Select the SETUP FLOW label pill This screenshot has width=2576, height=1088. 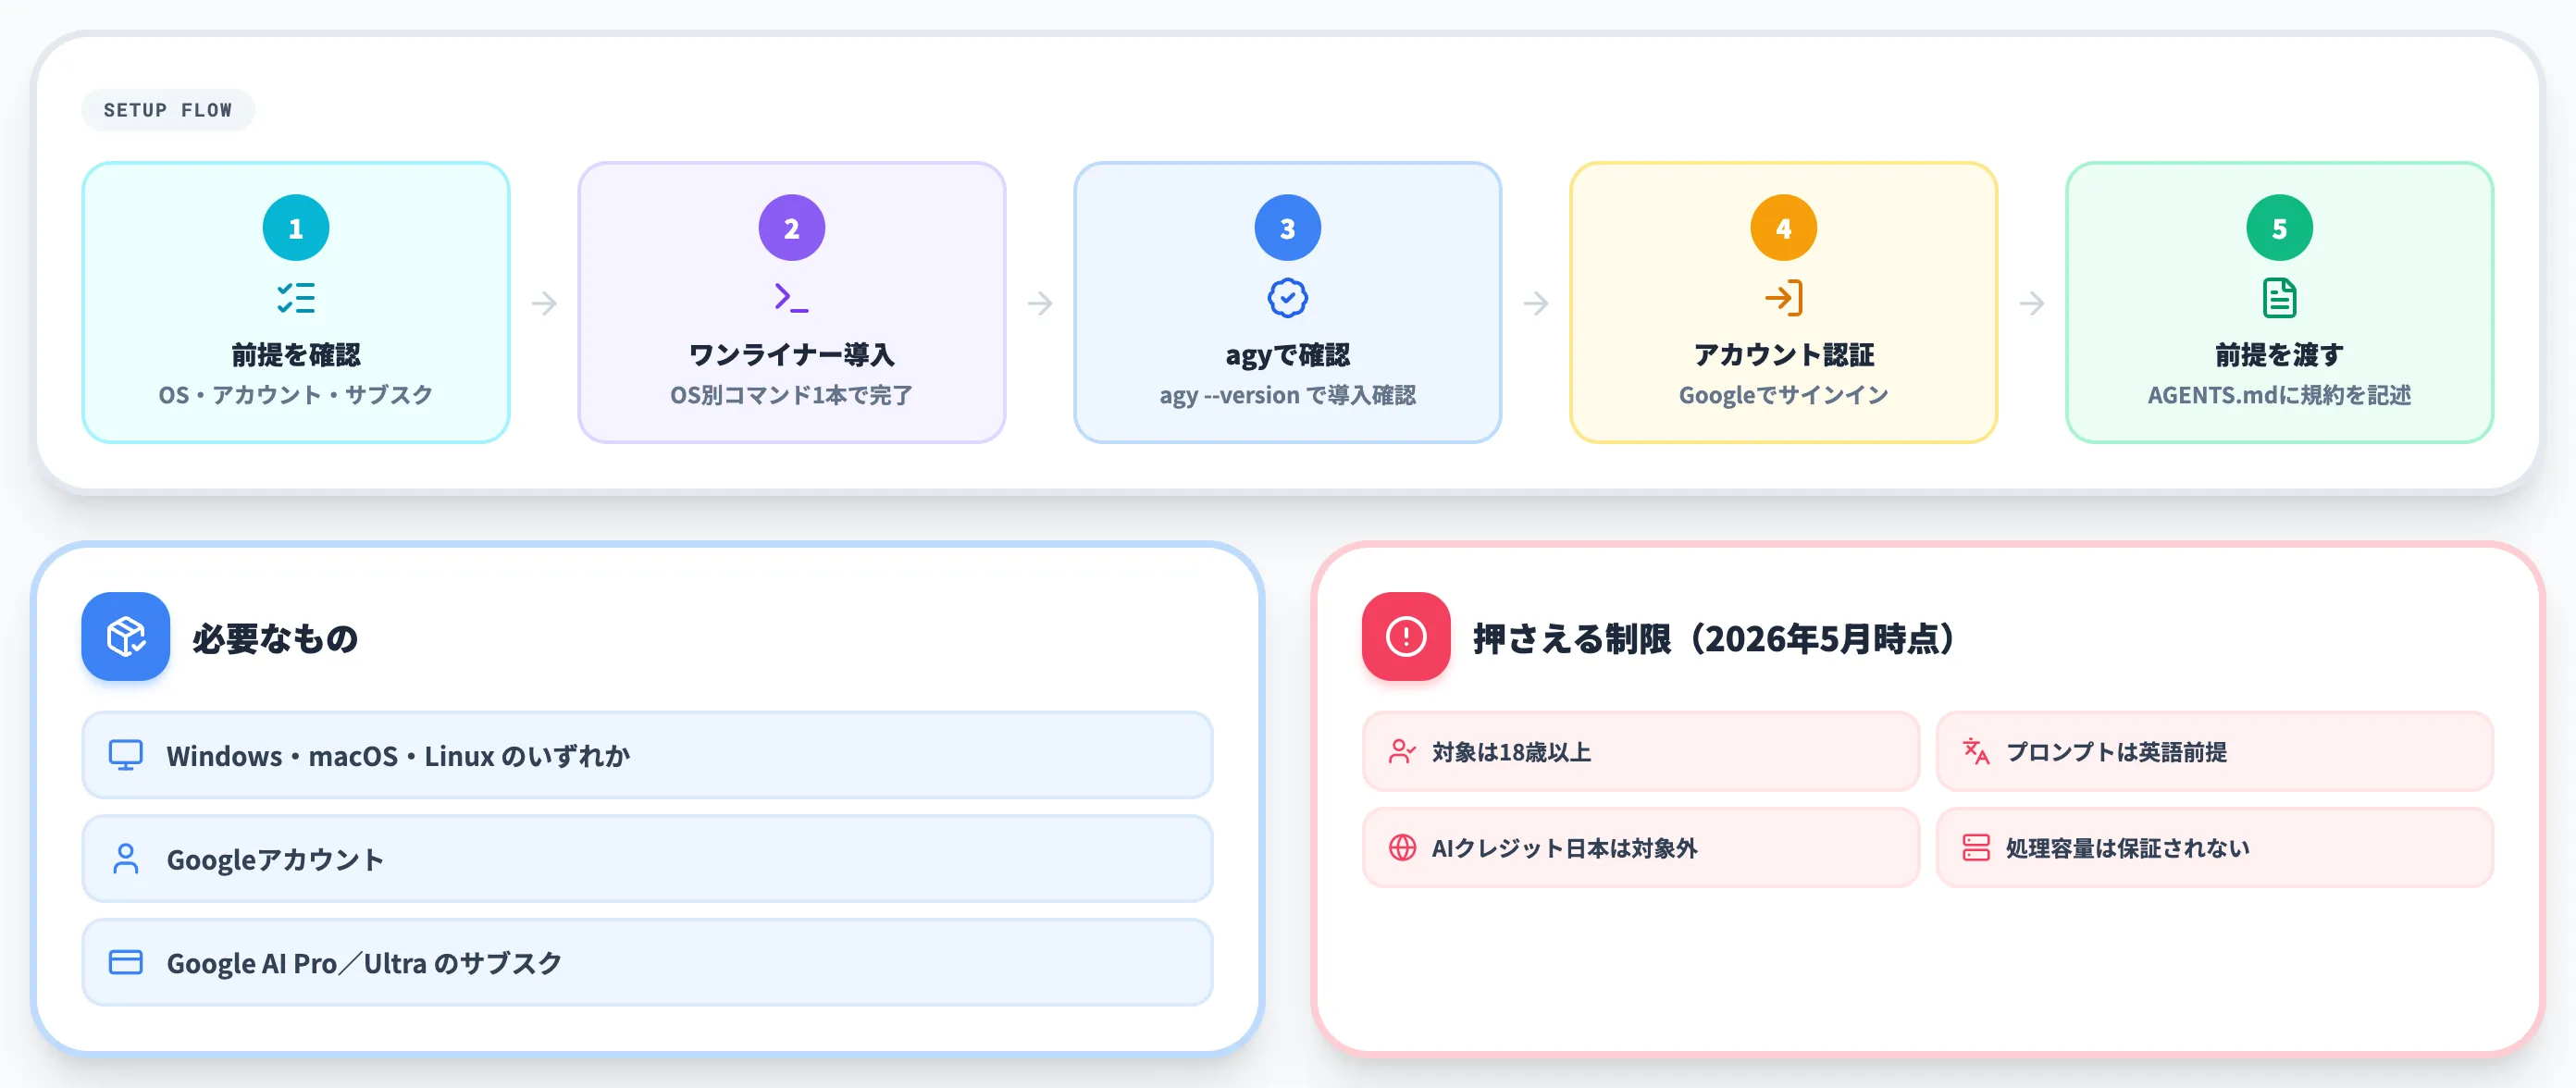pos(168,110)
